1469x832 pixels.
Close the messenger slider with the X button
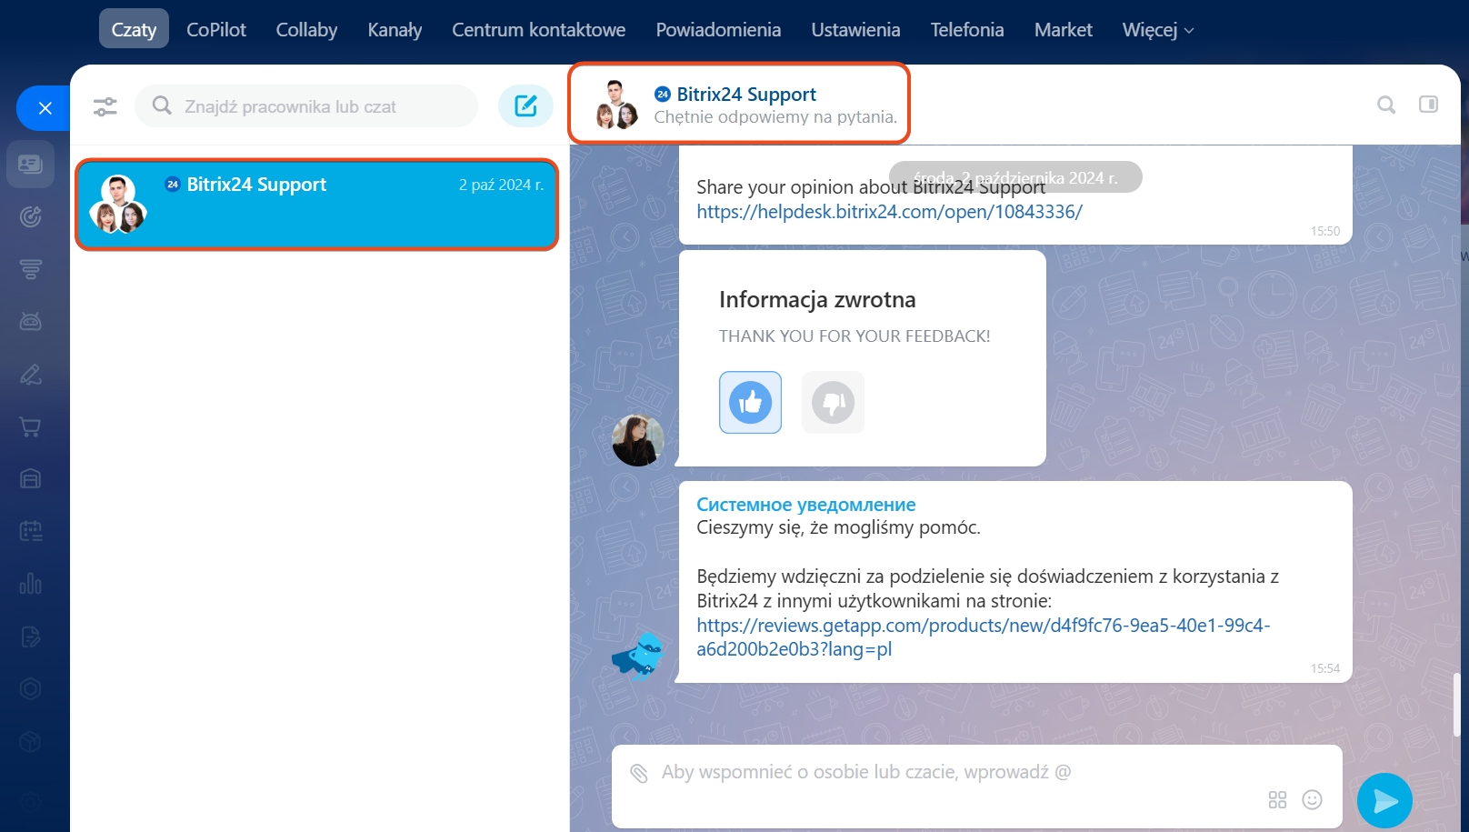(45, 108)
